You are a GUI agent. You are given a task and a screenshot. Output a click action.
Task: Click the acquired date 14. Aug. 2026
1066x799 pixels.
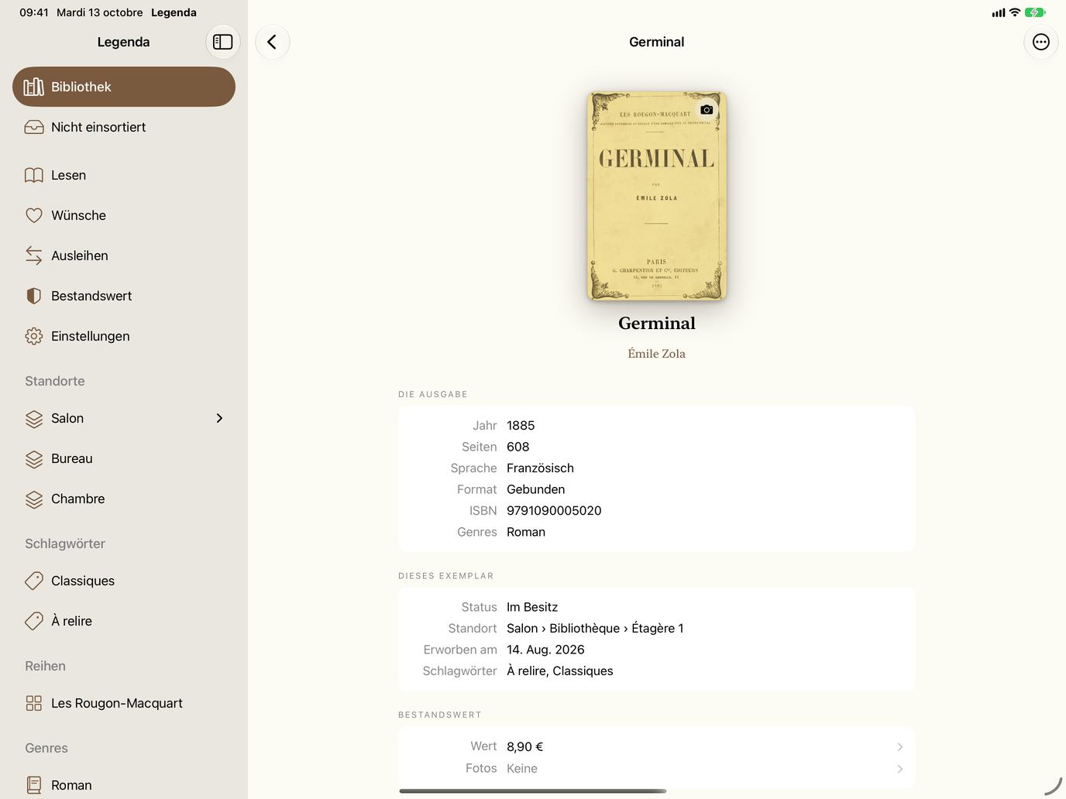tap(545, 650)
